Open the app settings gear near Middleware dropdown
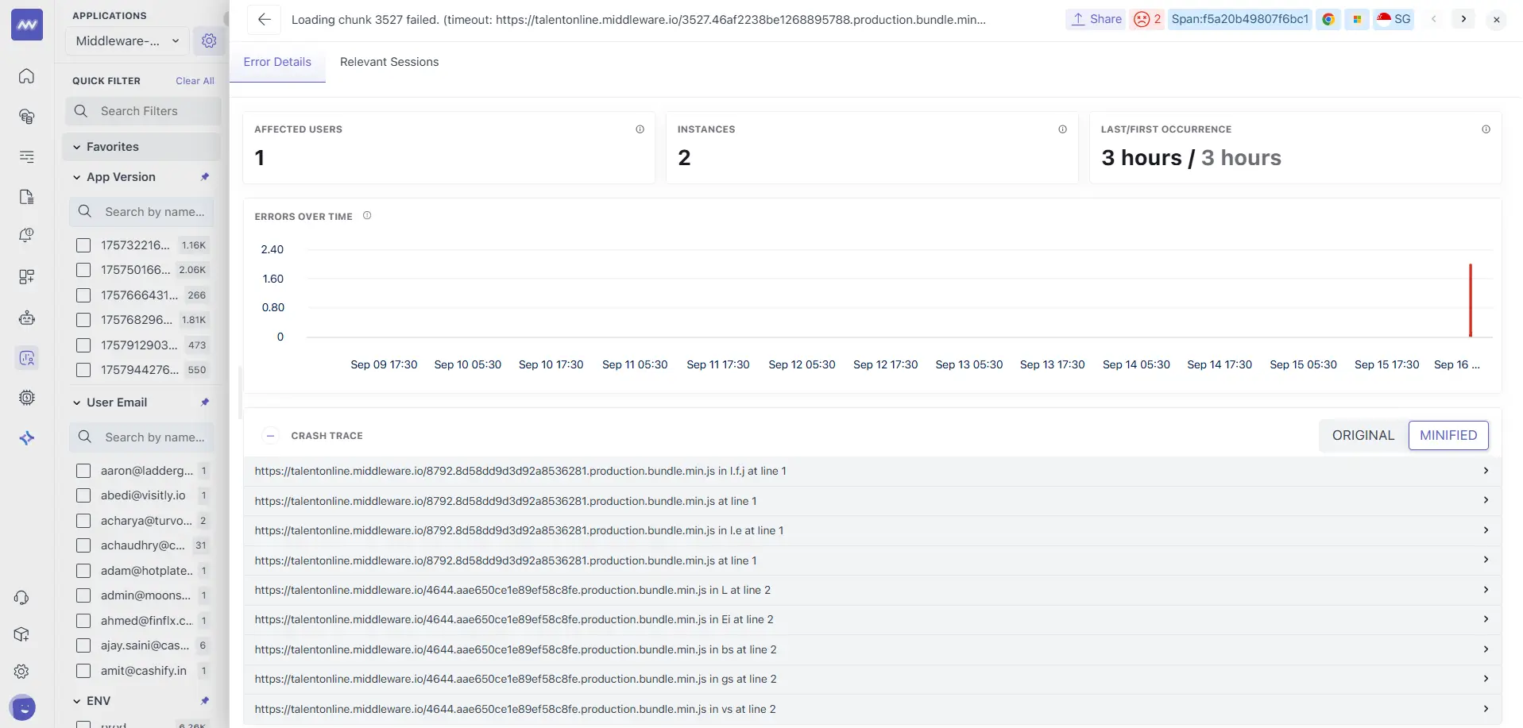This screenshot has height=728, width=1523. [208, 40]
